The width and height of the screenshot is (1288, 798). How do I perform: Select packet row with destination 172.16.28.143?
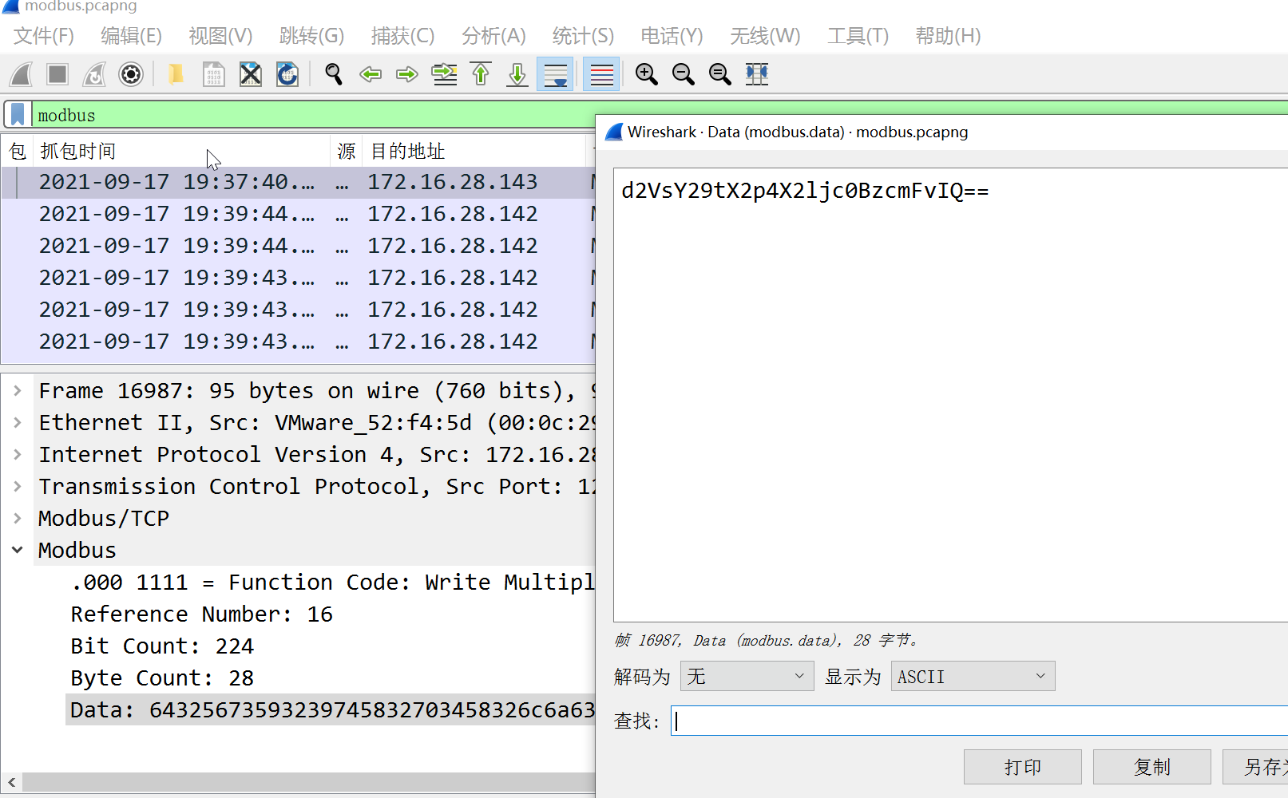click(x=299, y=183)
